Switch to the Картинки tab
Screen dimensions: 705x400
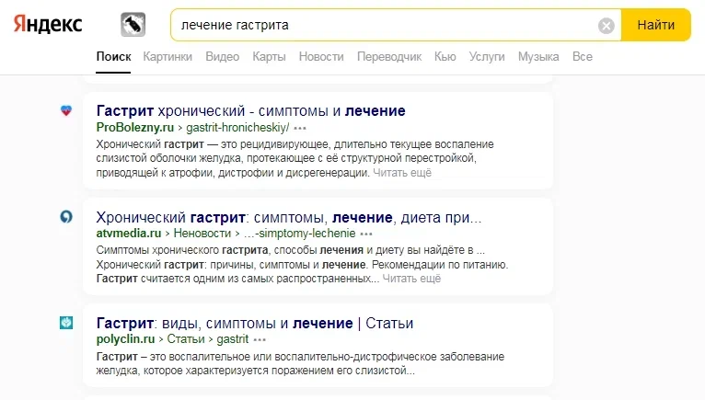point(168,57)
